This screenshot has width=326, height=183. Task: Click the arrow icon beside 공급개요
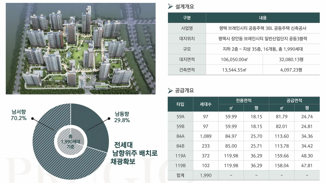(170, 90)
